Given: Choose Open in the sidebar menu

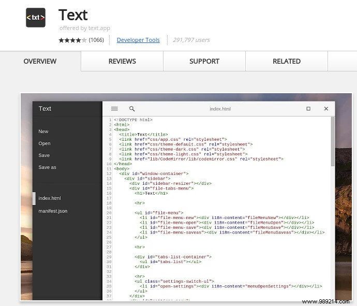Looking at the screenshot, I should (x=44, y=143).
